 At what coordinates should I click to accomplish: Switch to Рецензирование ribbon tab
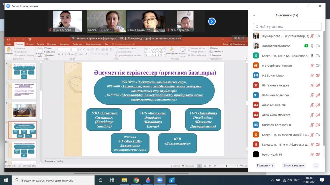pos(94,44)
